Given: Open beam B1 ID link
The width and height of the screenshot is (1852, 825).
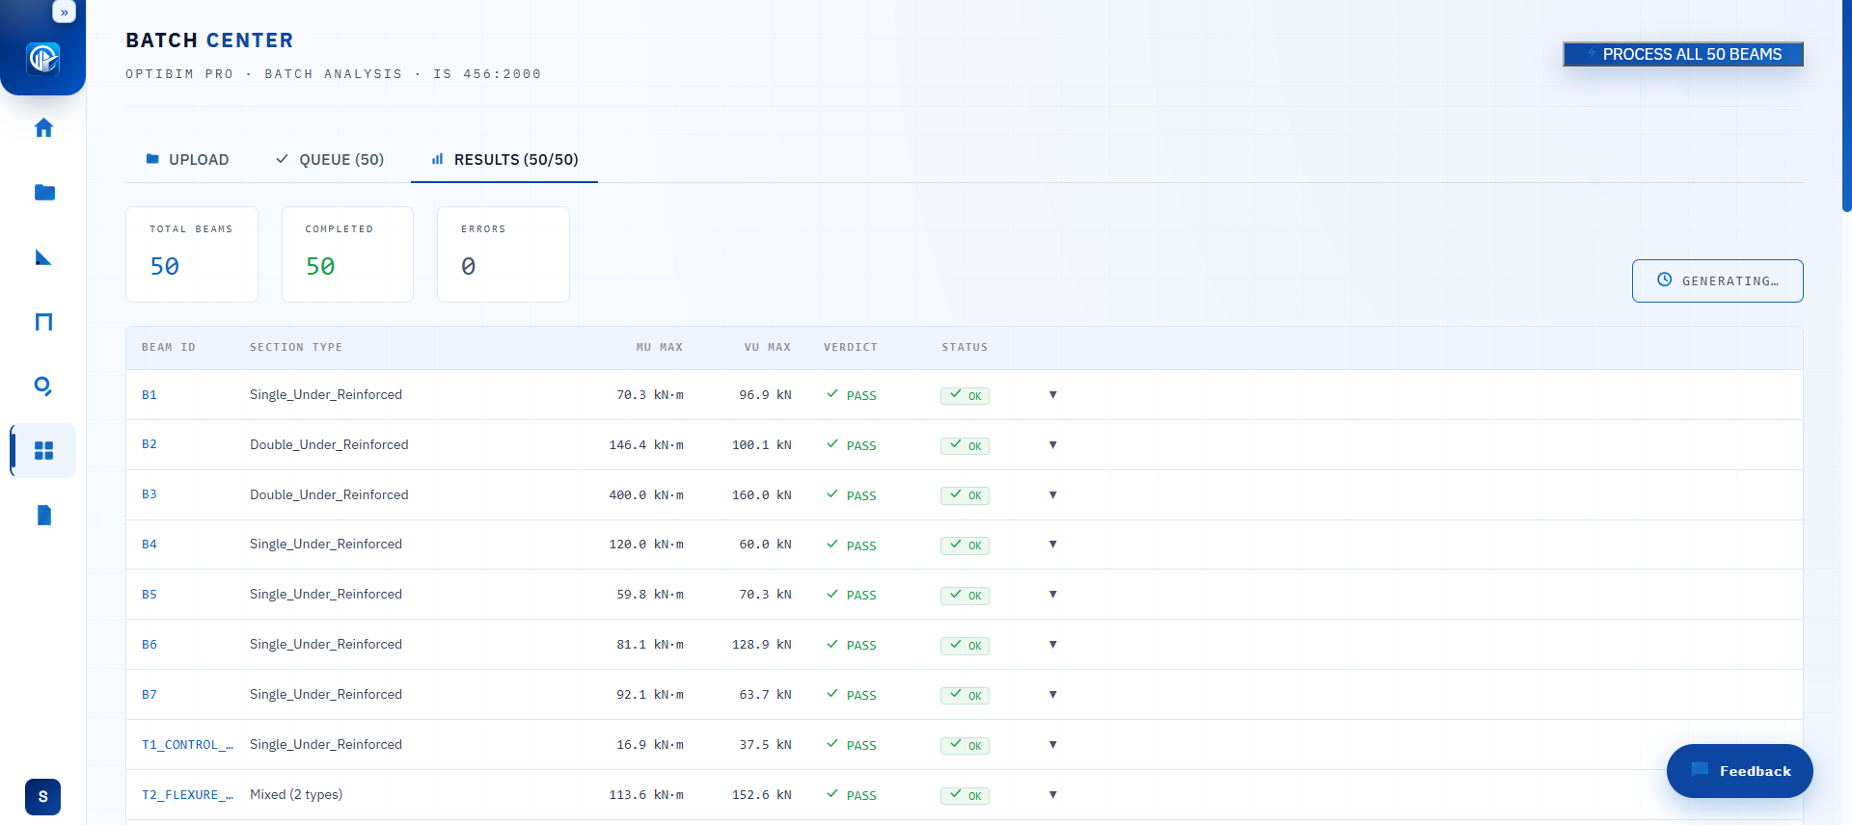Looking at the screenshot, I should tap(150, 394).
